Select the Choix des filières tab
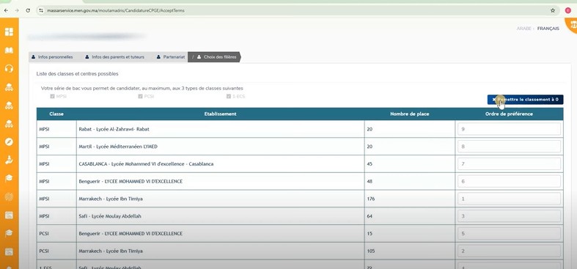The height and width of the screenshot is (269, 577). tap(214, 57)
